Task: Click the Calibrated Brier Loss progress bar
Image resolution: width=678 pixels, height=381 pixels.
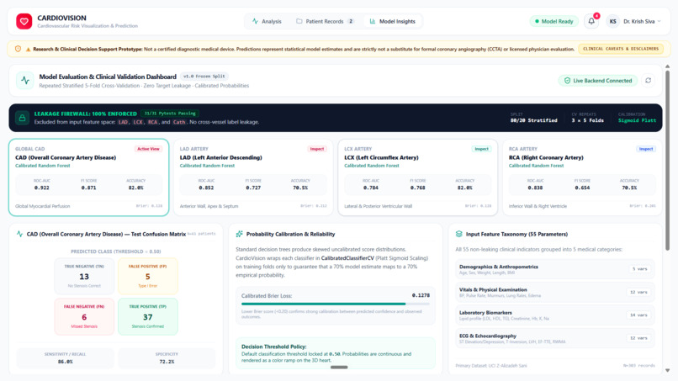Action: point(336,304)
